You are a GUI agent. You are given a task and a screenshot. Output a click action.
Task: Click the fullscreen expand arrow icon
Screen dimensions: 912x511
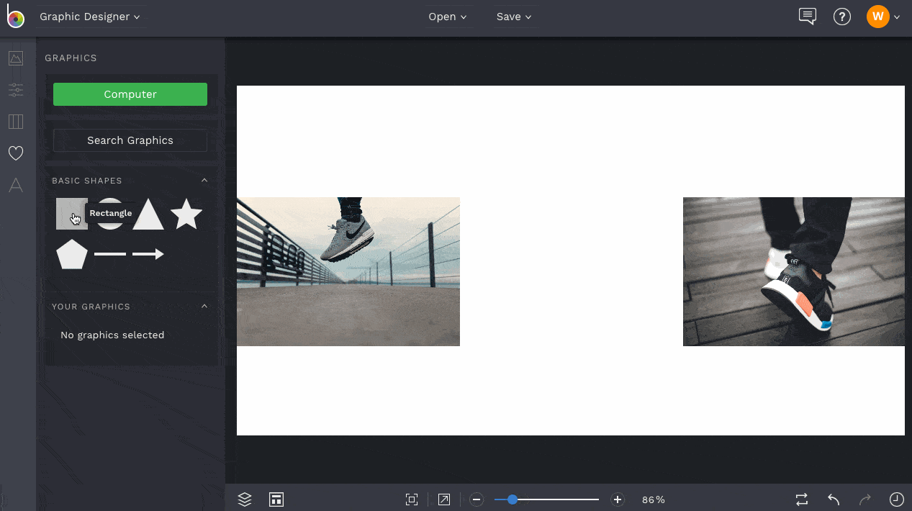[x=444, y=499]
